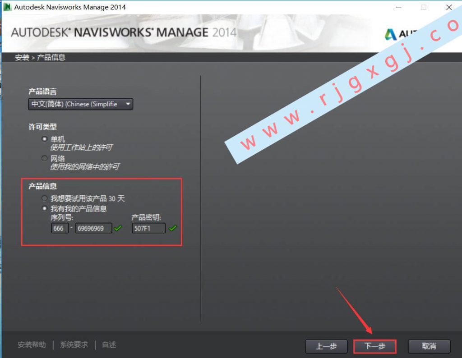Click the 序列号 label
Screen dimensions: 462x358
pos(62,218)
